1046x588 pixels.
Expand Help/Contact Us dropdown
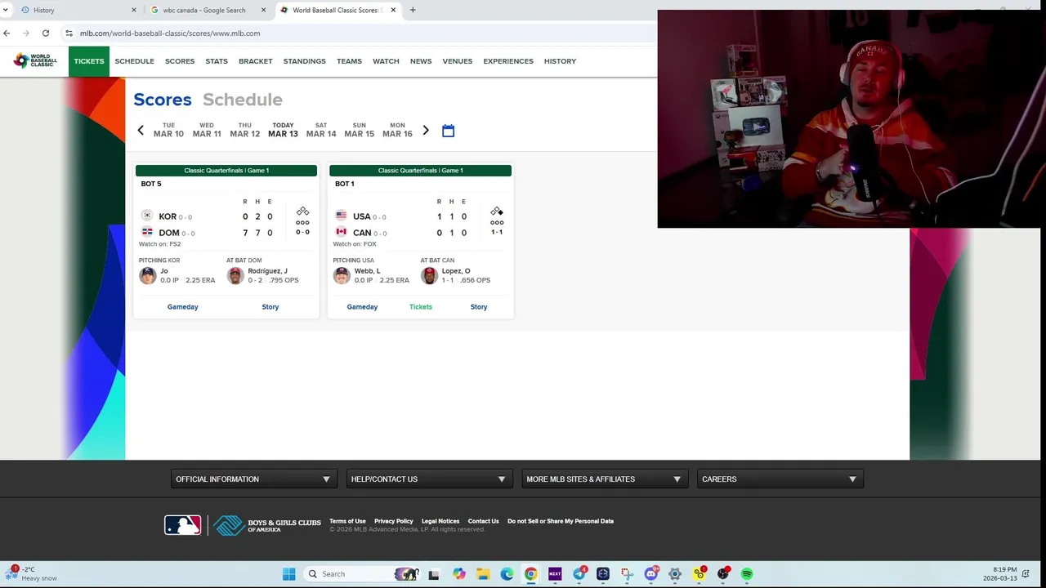click(429, 479)
